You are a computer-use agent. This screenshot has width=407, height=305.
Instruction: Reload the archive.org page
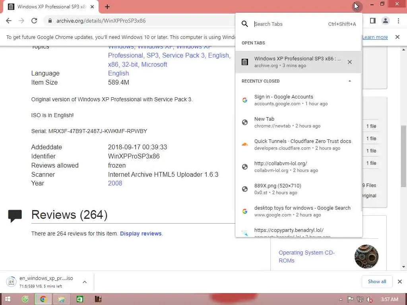click(x=34, y=21)
